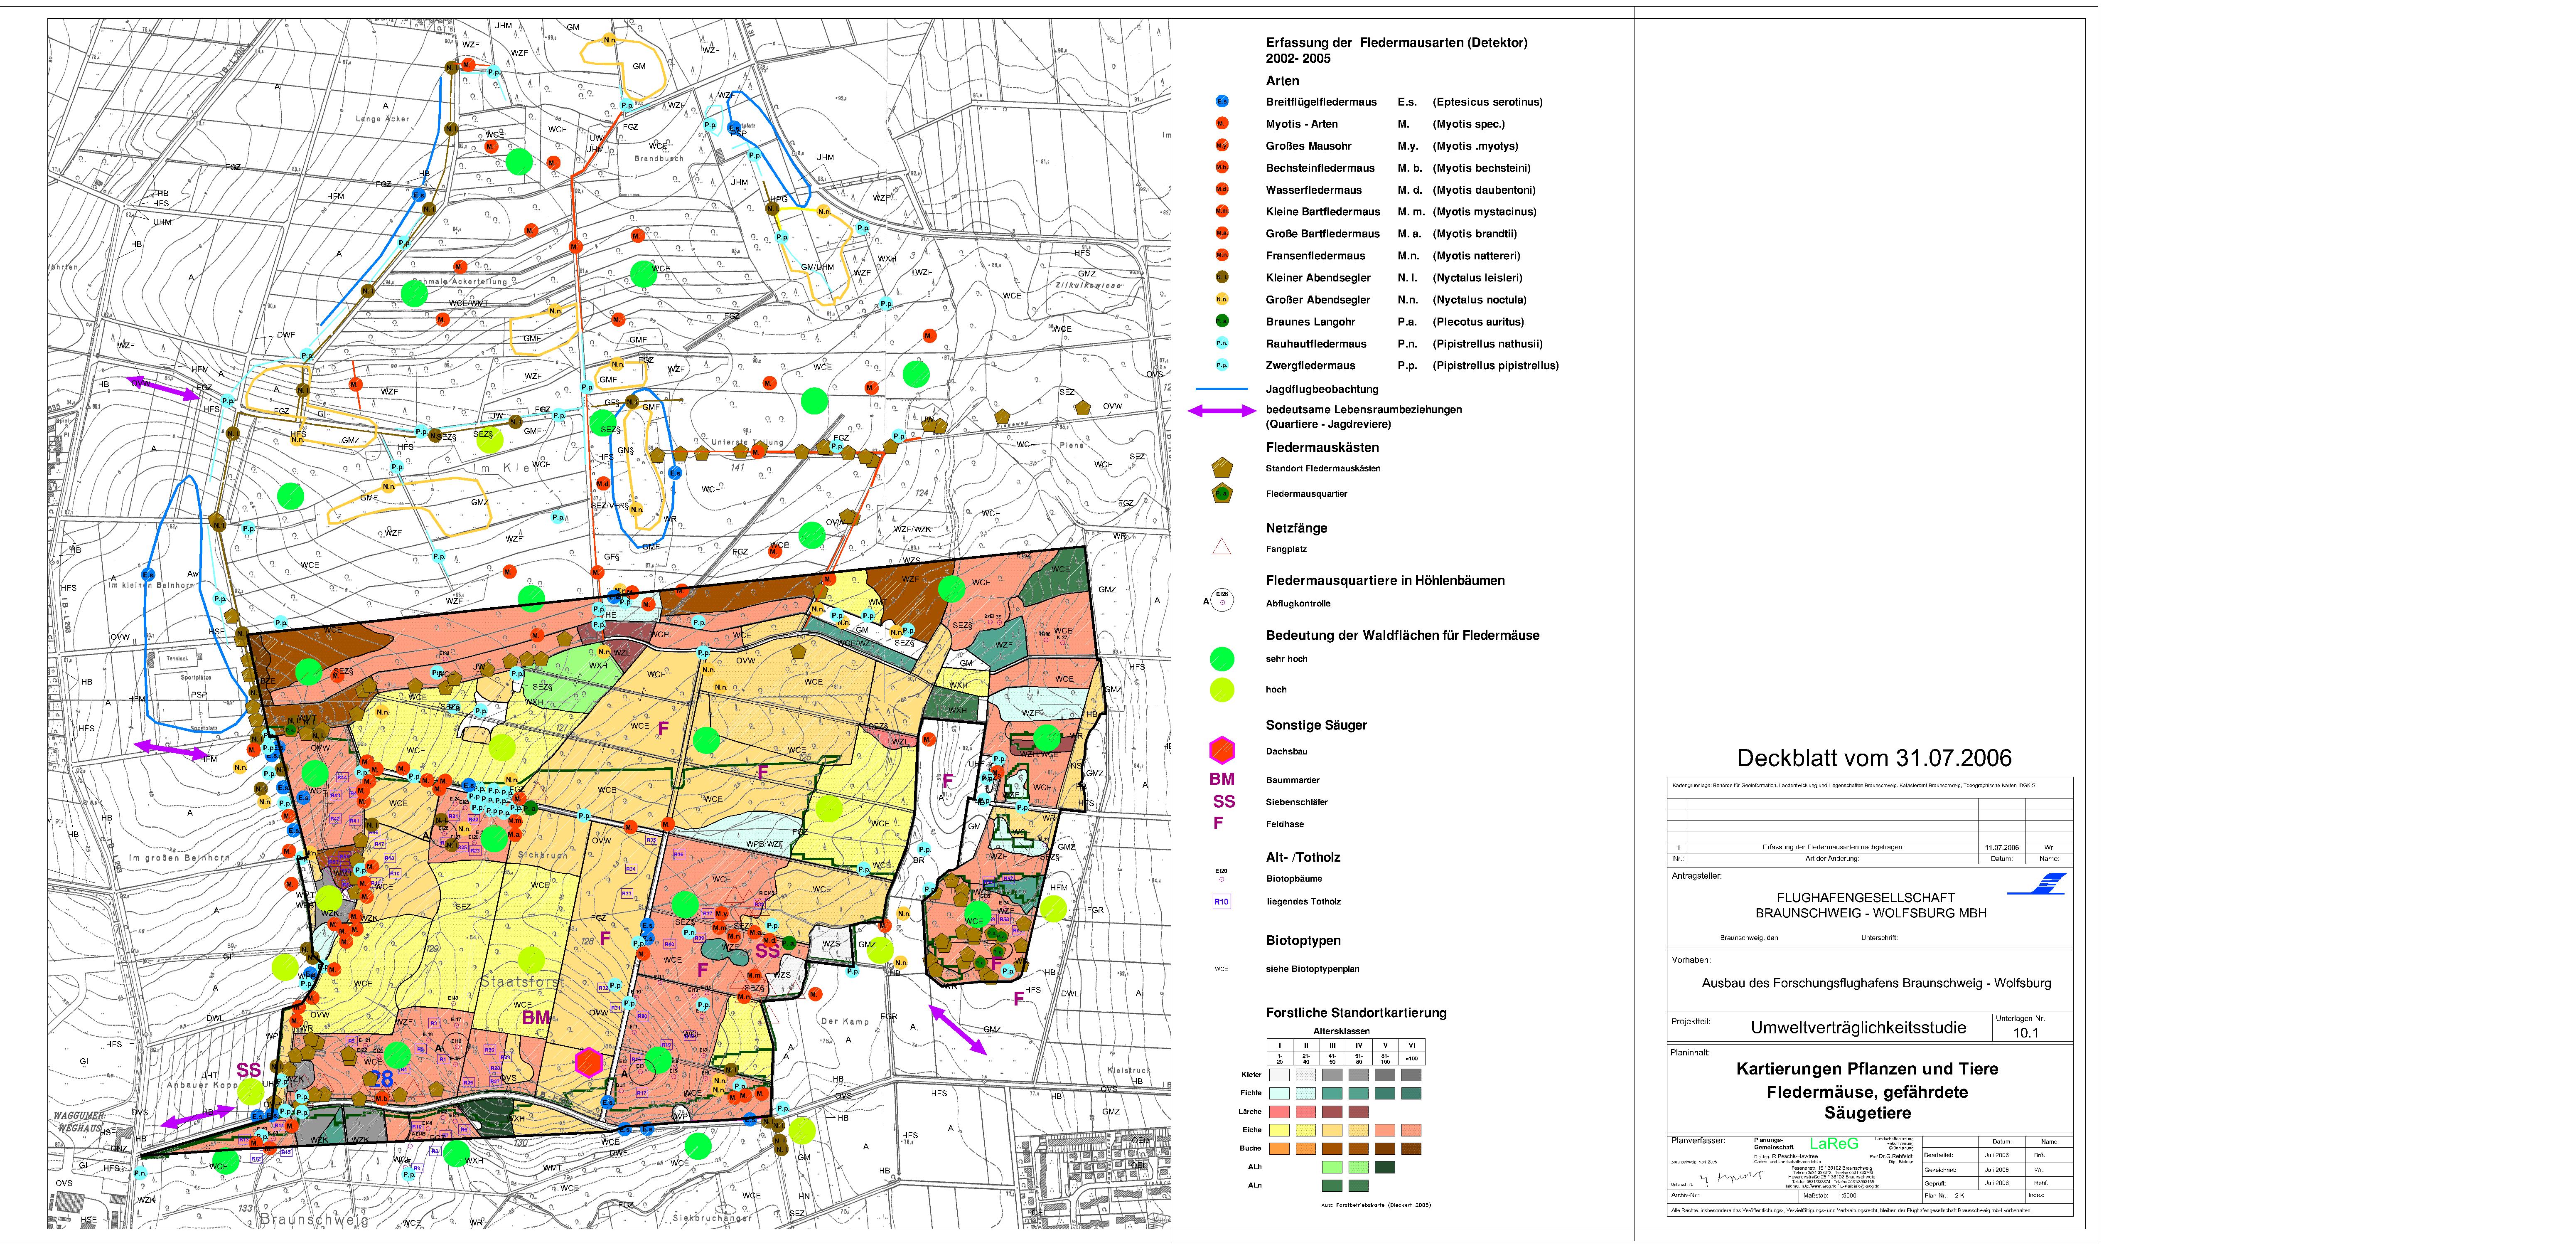Click 'FLUGHAFENGESELLSCHAFT BRAUNSCHWEIG - WOLFSBURG MBH' text
2576x1247 pixels.
1870,906
